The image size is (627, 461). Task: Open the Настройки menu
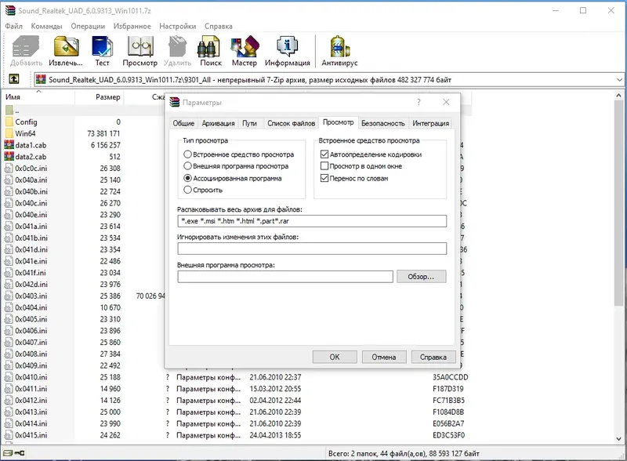[178, 26]
